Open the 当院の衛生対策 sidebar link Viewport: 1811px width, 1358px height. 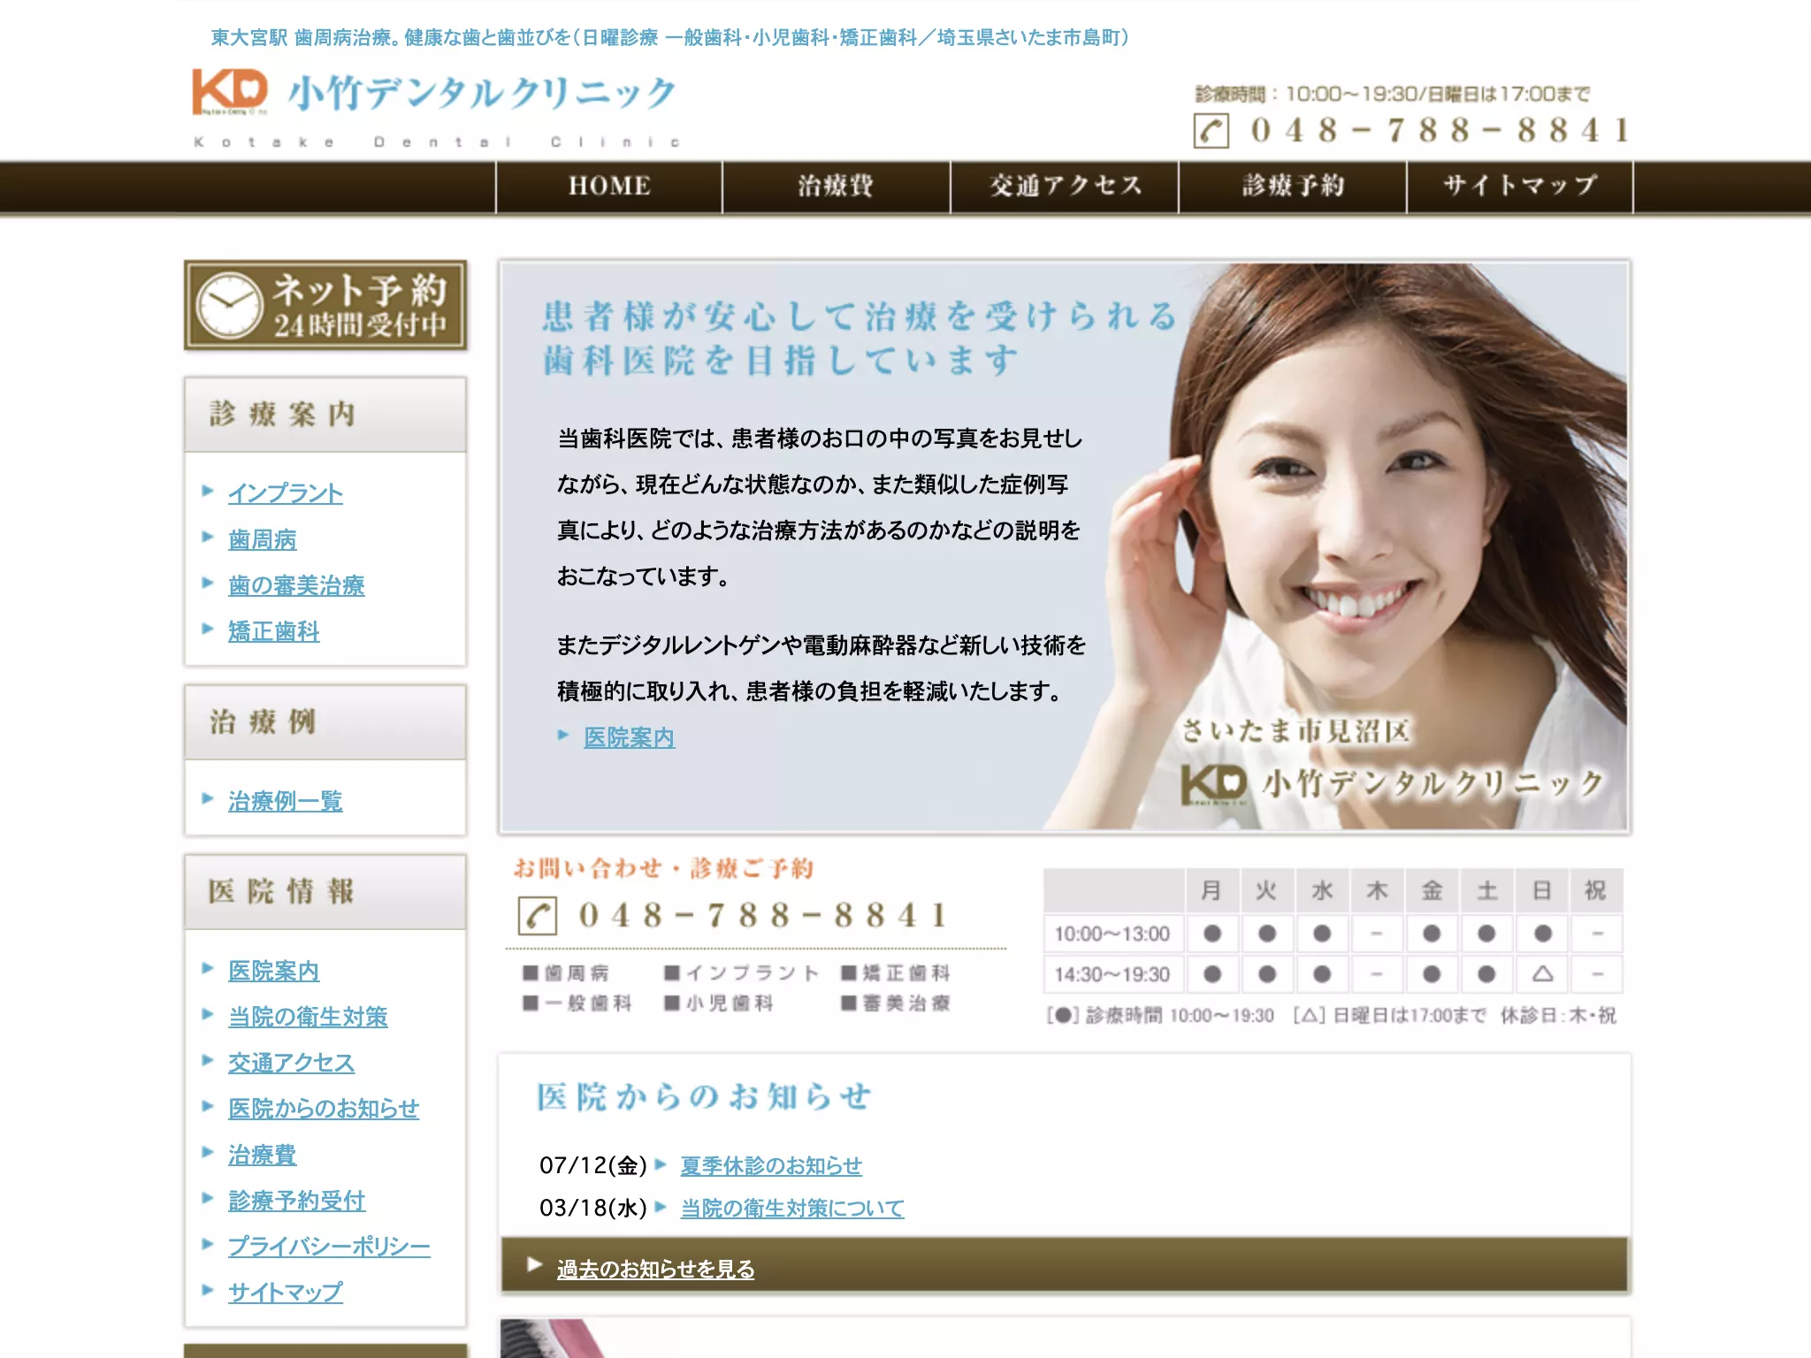308,1016
